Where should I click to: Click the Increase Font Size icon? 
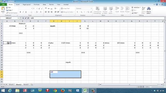click(x=39, y=9)
